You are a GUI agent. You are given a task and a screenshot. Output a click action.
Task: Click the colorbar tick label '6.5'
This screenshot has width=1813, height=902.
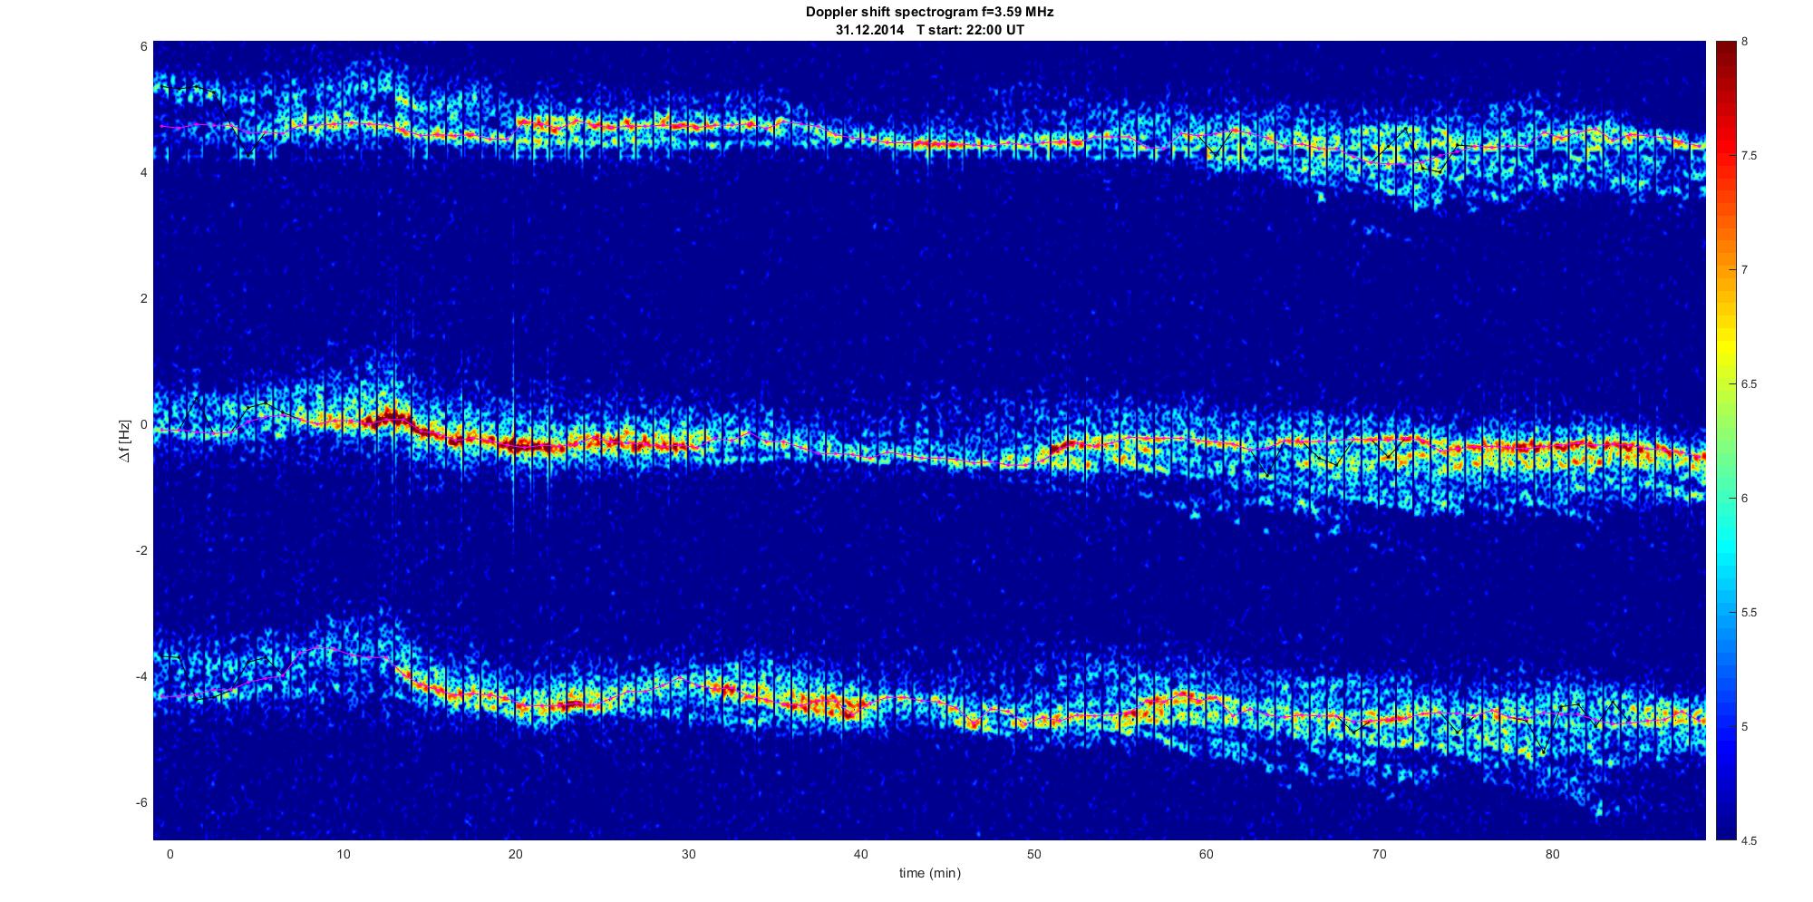point(1749,384)
